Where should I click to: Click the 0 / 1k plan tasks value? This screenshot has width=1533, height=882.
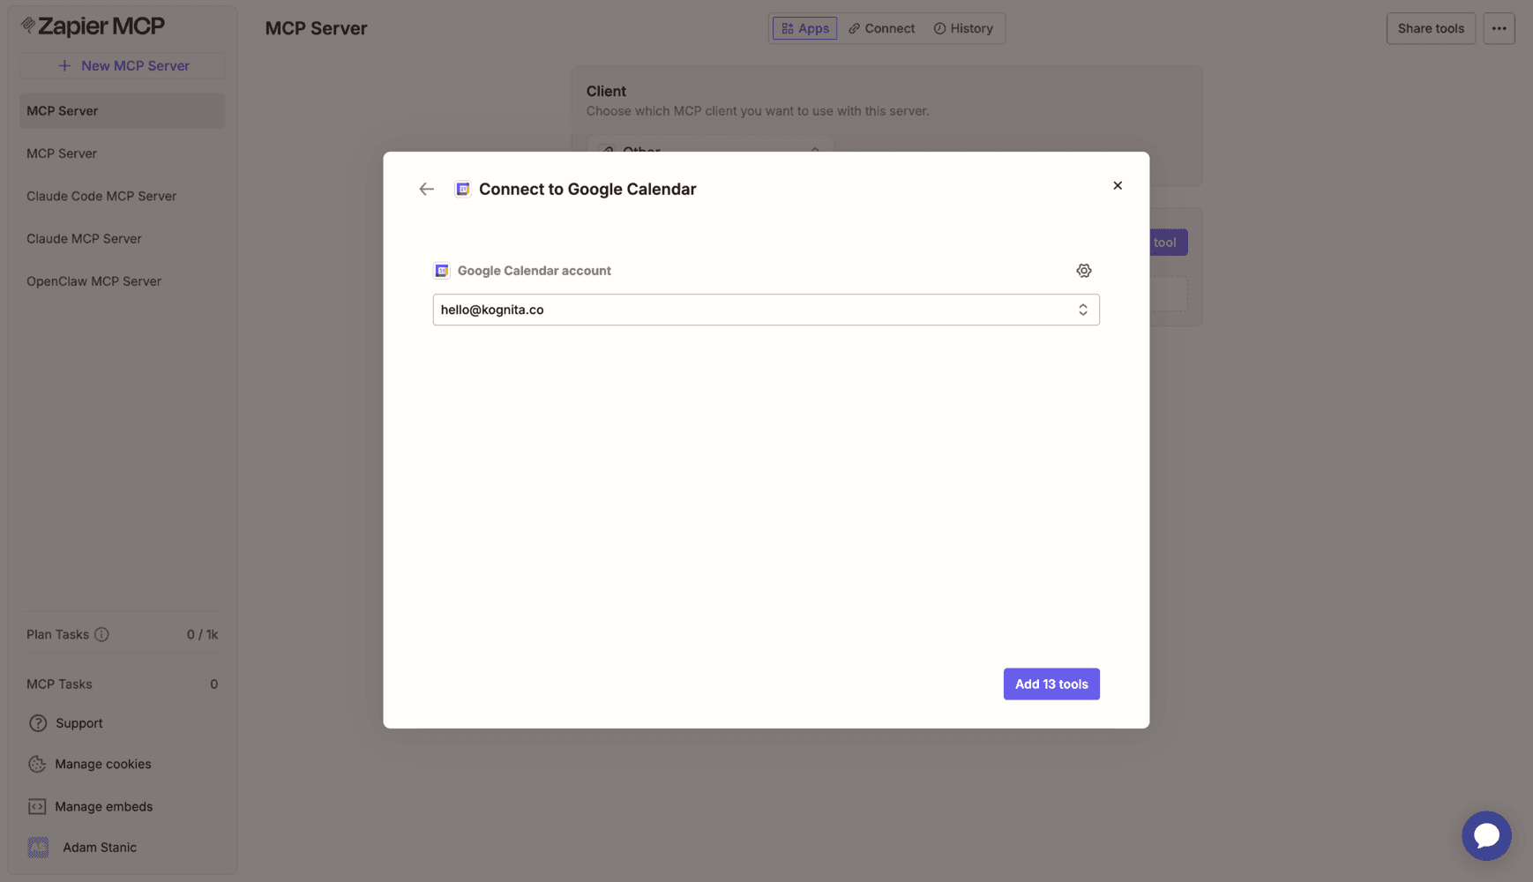click(x=202, y=634)
